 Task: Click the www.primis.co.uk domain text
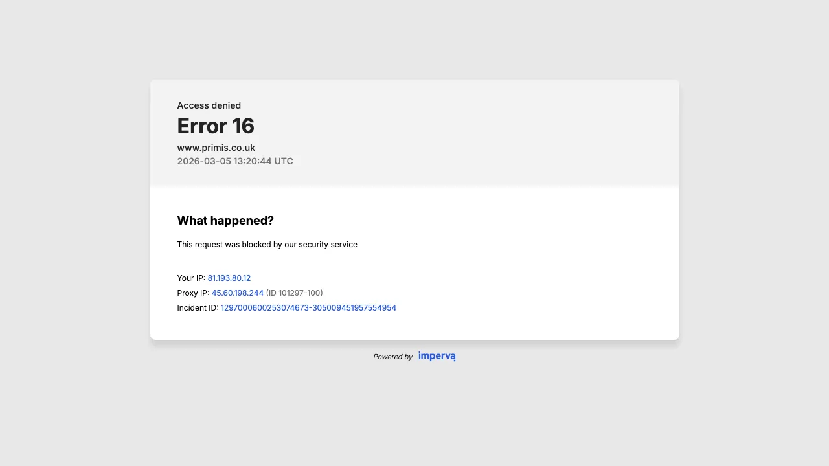tap(216, 148)
